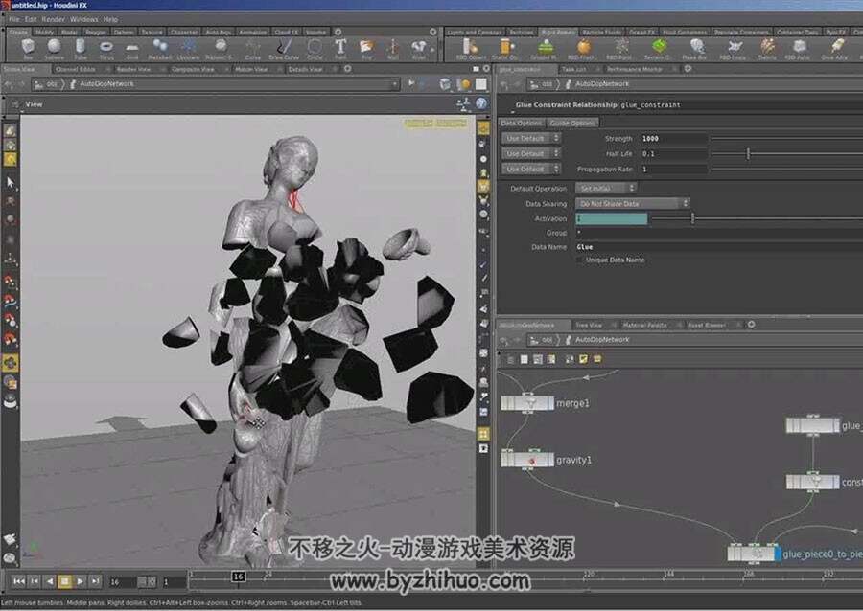This screenshot has height=611, width=863.
Task: Click the Activation input field
Action: [612, 218]
